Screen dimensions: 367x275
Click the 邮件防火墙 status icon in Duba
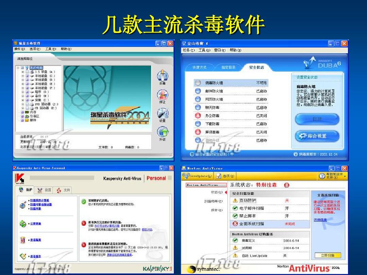click(198, 91)
